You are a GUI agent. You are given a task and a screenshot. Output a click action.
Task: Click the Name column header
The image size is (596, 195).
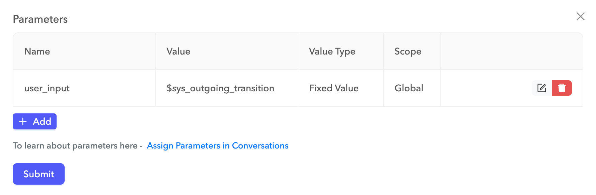[37, 51]
